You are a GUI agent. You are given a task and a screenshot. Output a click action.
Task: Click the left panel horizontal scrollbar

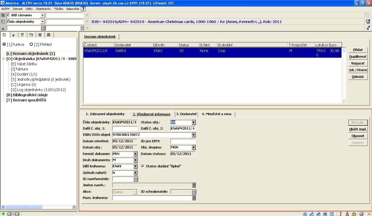click(39, 207)
